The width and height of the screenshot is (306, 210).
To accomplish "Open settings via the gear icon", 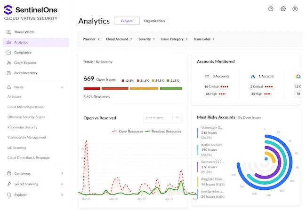I will coord(283,9).
